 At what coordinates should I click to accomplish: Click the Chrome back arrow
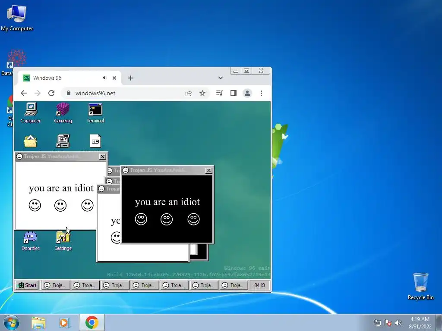coord(24,93)
